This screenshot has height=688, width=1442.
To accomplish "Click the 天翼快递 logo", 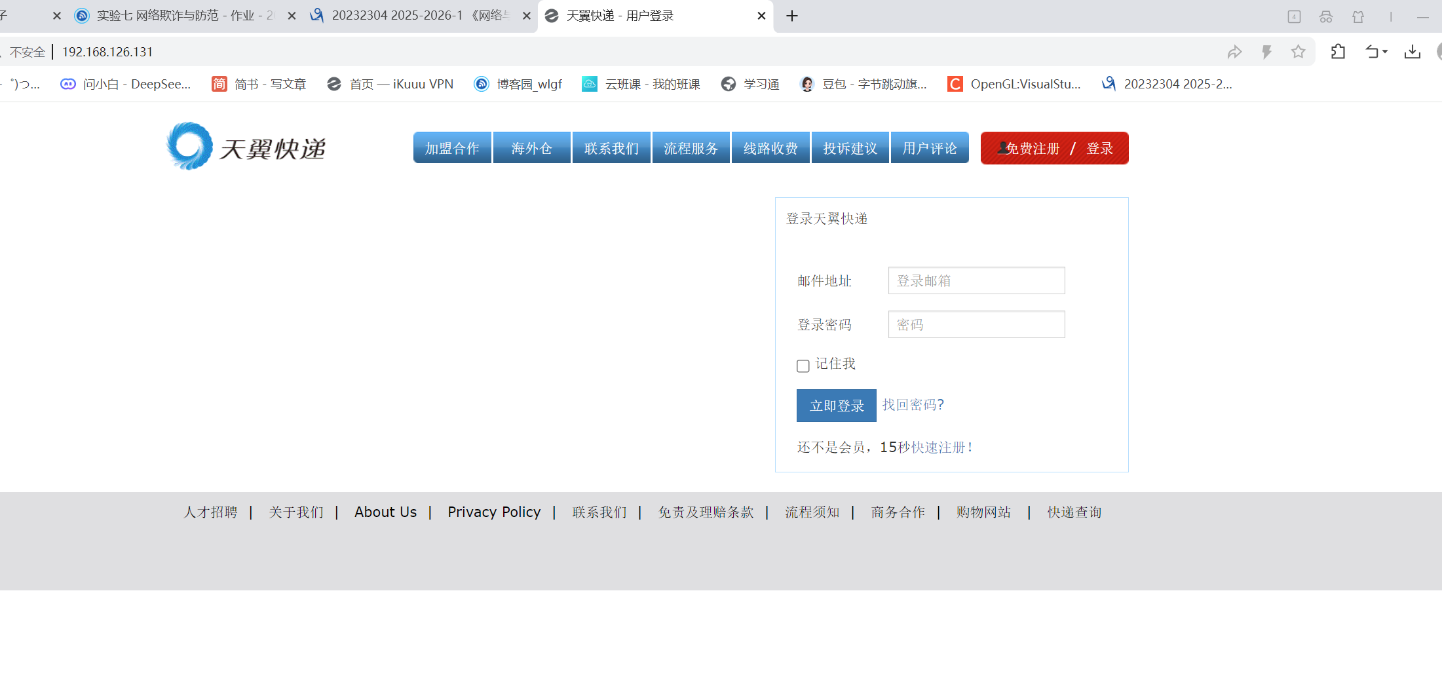I will coord(246,146).
